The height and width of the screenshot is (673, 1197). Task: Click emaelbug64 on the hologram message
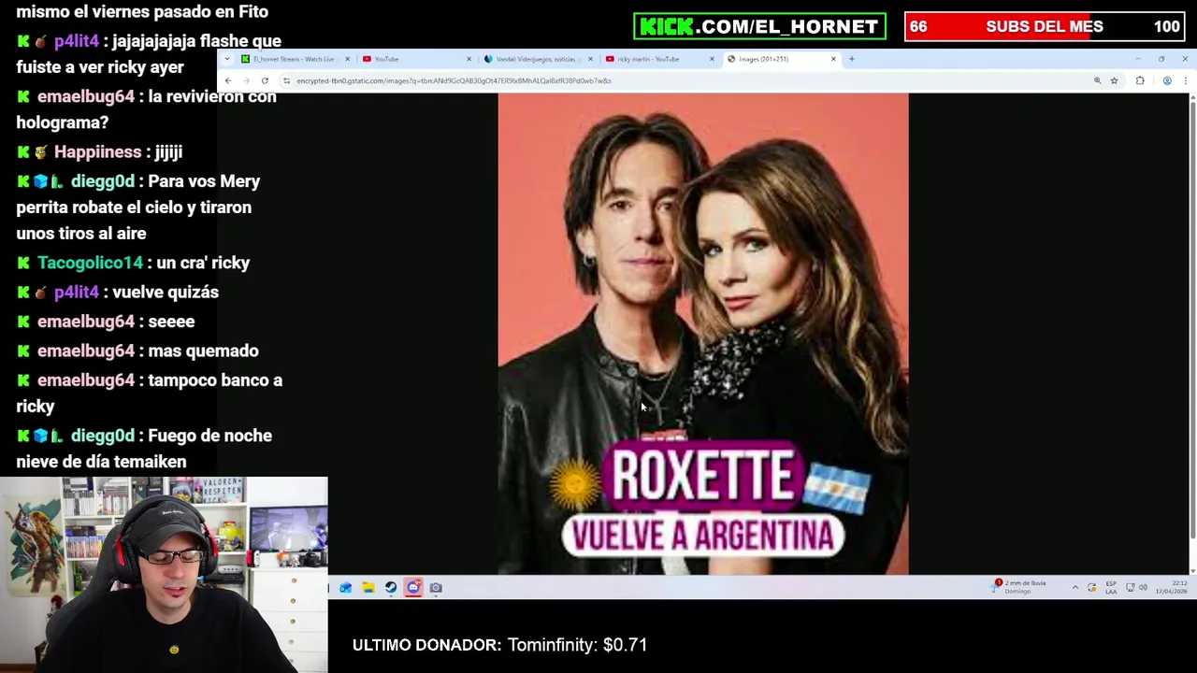(x=86, y=96)
